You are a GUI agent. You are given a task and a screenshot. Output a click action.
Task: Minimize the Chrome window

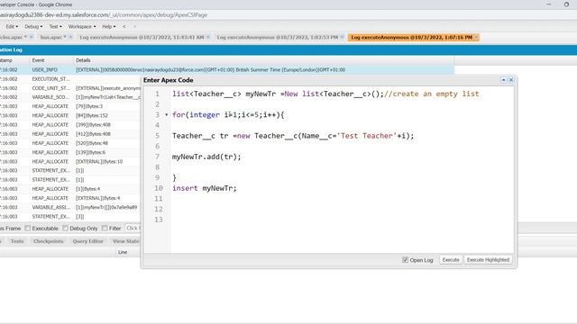pyautogui.click(x=549, y=4)
